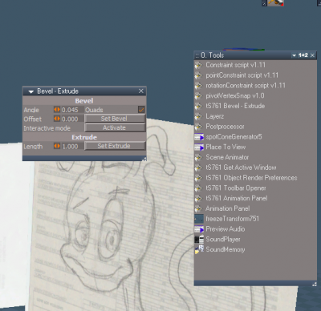The height and width of the screenshot is (311, 321).
Task: Click the Layerz script icon
Action: (198, 116)
